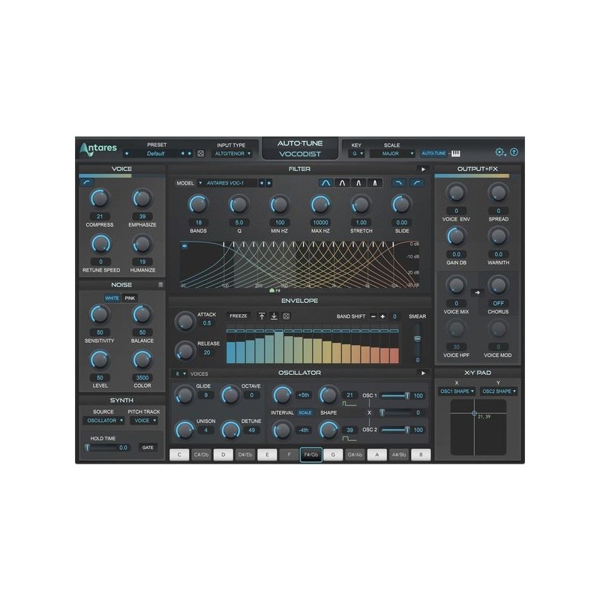
Task: Open the ANTARES VOC-1 model dropdown
Action: [225, 181]
